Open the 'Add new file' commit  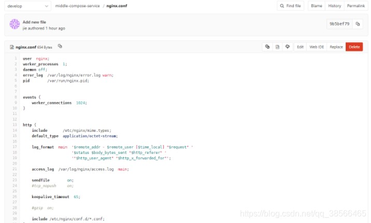click(34, 22)
